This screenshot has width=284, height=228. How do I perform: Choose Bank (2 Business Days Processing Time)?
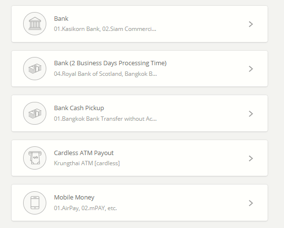coord(110,63)
